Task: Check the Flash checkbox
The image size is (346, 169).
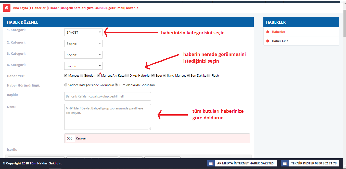Action: pos(209,76)
